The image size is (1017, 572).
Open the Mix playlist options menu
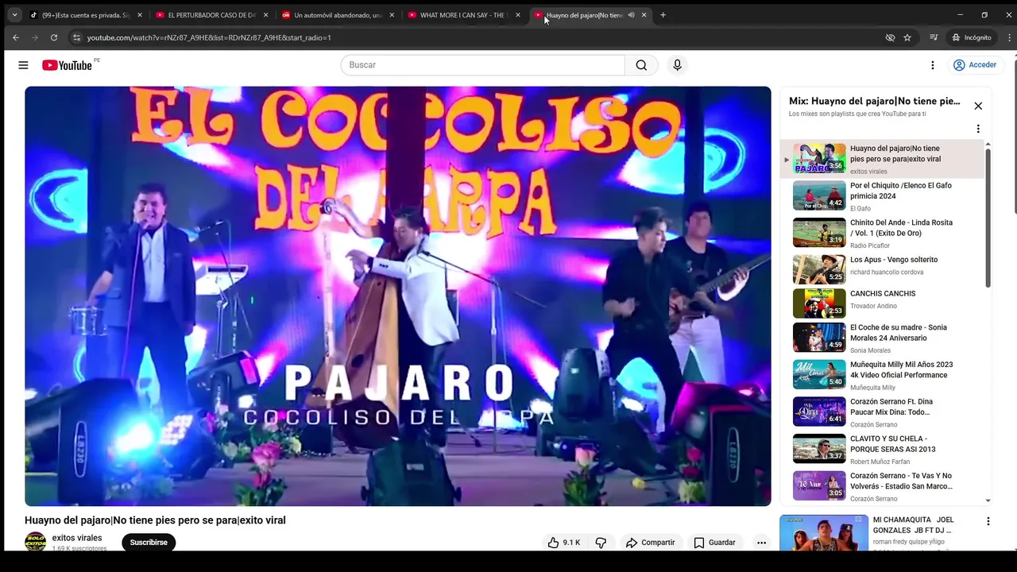978,129
